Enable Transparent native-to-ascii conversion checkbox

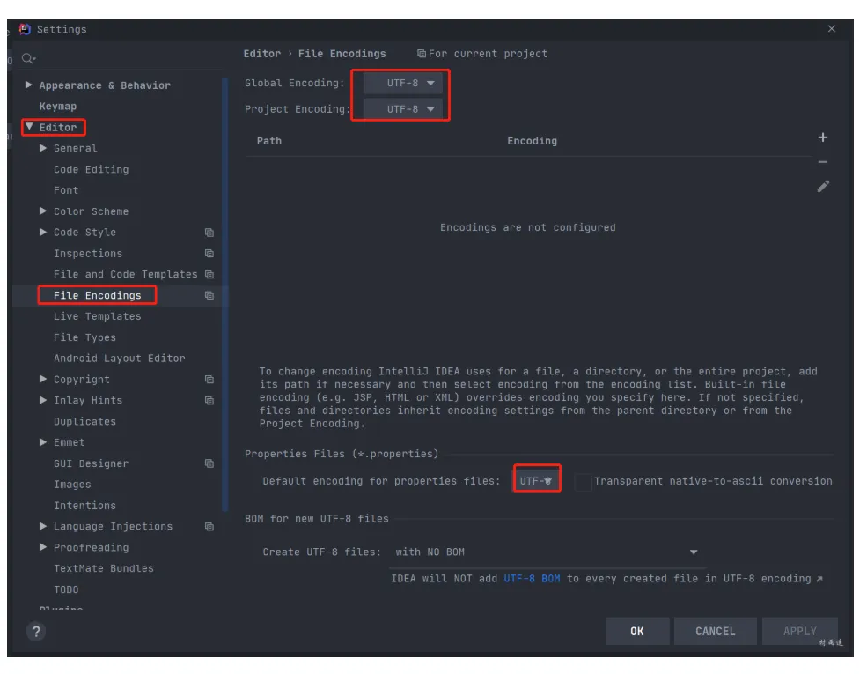tap(584, 481)
